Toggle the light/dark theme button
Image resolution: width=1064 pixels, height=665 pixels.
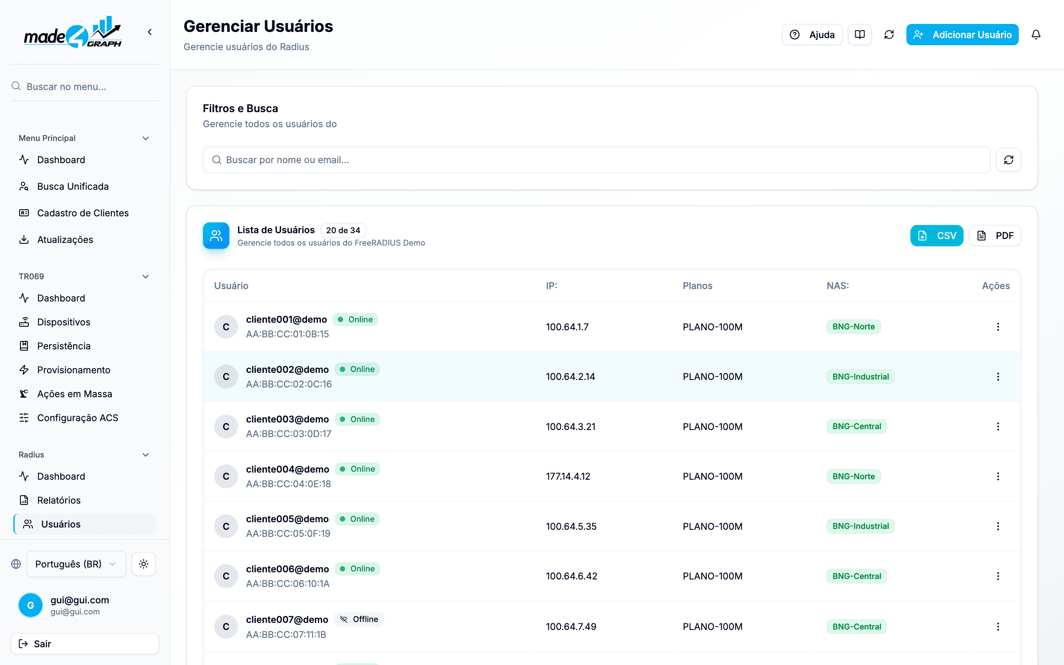(x=143, y=564)
